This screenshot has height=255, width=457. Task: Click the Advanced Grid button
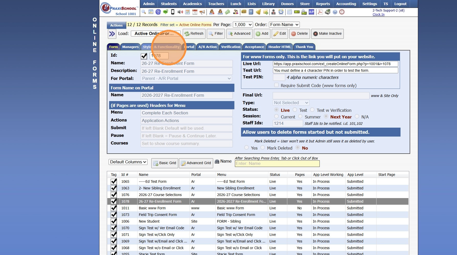pos(196,163)
